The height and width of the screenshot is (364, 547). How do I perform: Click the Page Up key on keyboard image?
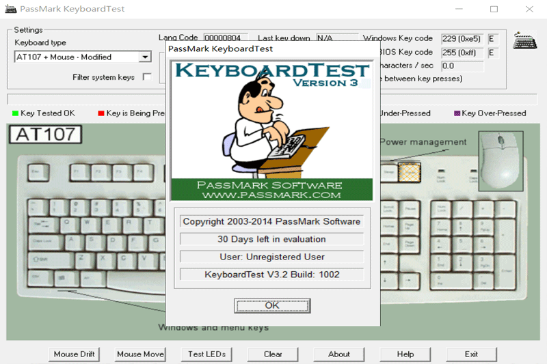410,227
